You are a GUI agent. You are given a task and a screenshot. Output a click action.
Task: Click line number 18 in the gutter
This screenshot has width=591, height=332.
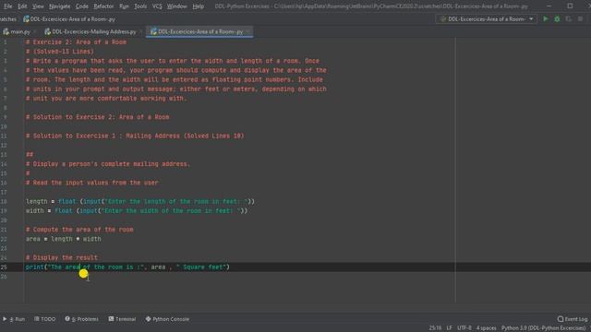click(4, 201)
